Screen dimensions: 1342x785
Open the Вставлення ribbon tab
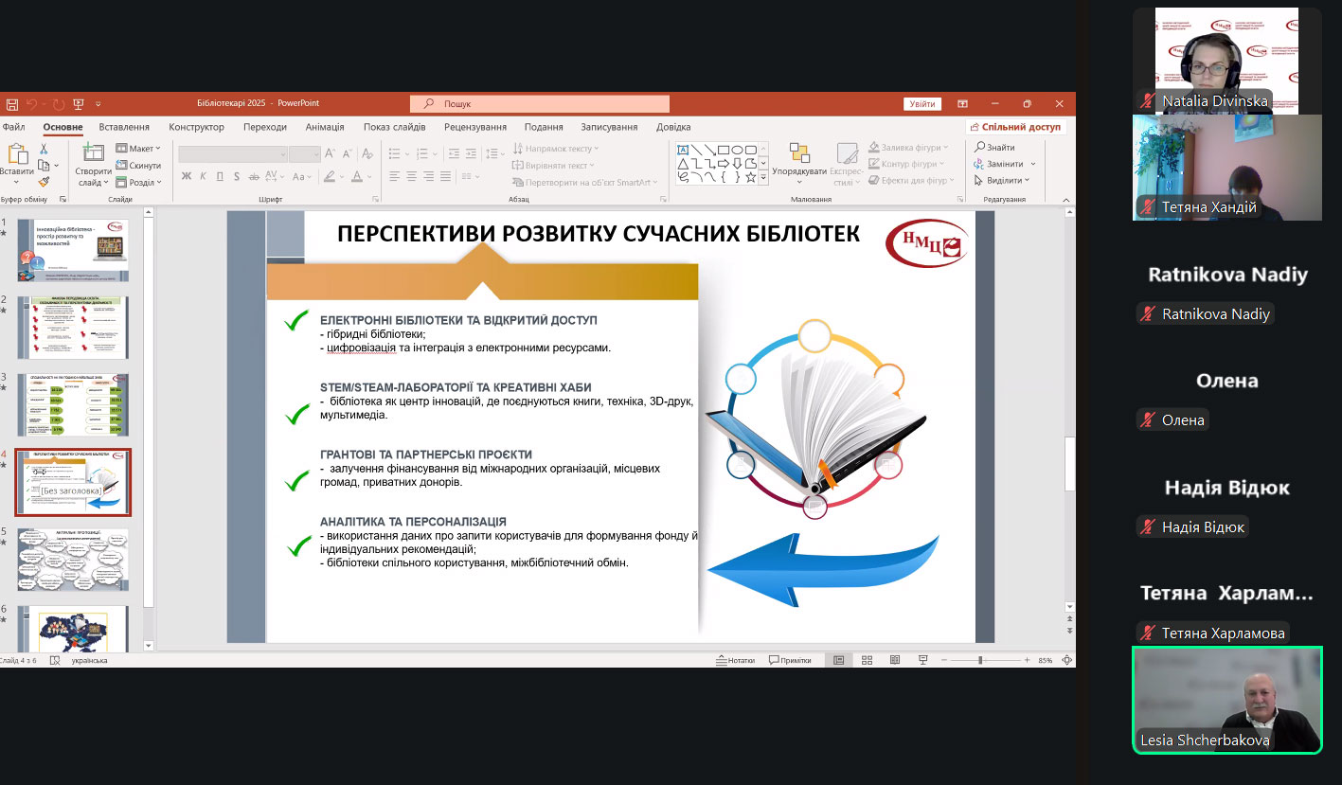pyautogui.click(x=124, y=127)
